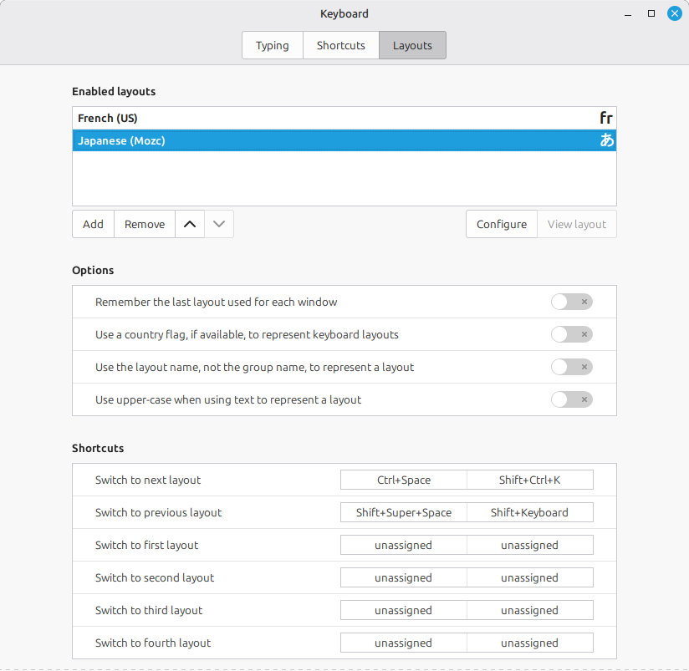689x671 pixels.
Task: Toggle use layout name instead of group
Action: 572,367
